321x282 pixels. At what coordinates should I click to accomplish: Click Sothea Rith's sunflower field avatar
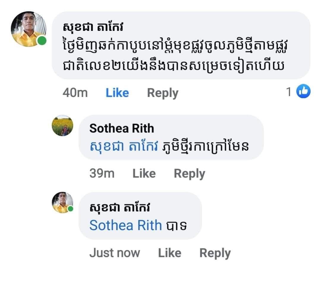[62, 126]
